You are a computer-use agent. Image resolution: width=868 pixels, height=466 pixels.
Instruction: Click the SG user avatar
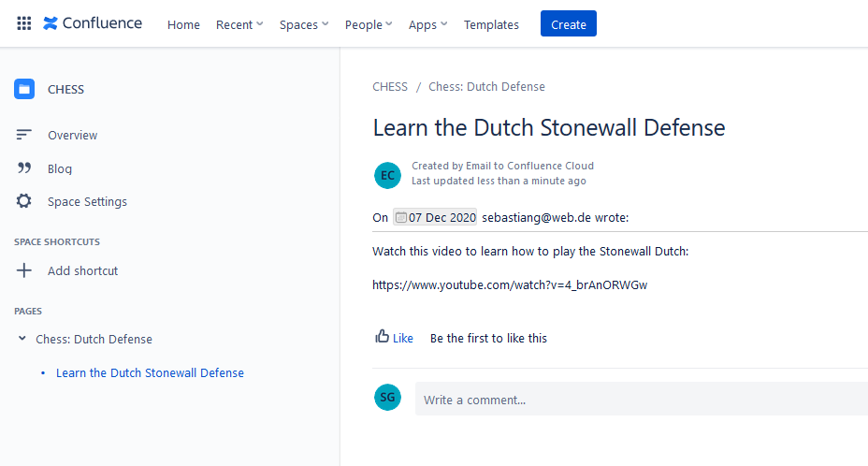[387, 397]
